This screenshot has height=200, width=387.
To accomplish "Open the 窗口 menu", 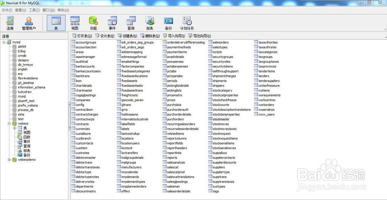I will point(49,10).
